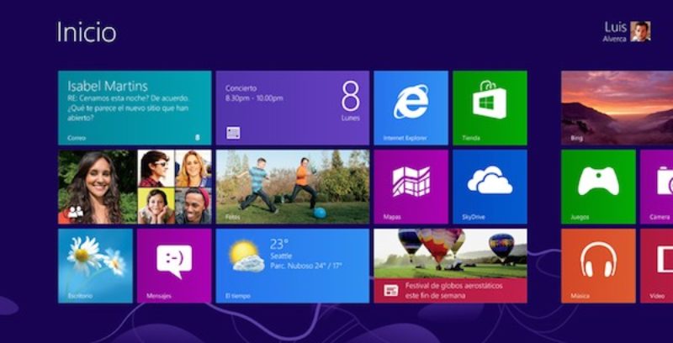Open the Mensajes messaging tile
Screen dimensions: 673x343
pos(174,266)
